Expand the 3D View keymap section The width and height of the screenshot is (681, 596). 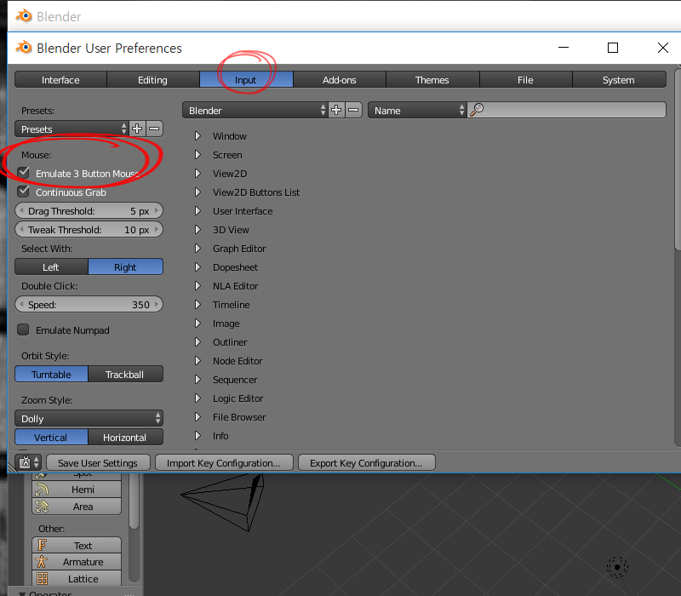click(197, 229)
